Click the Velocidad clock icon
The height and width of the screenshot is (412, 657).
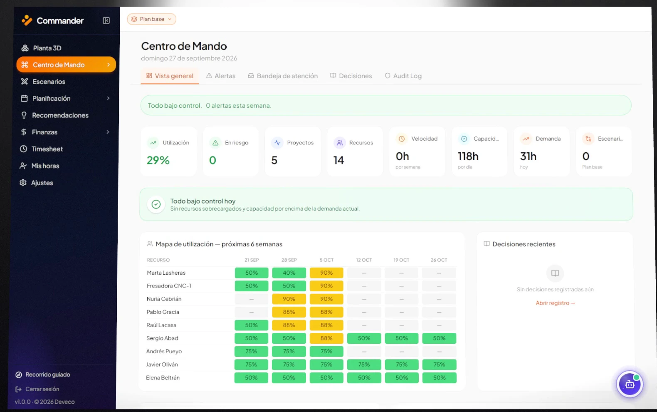coord(402,139)
